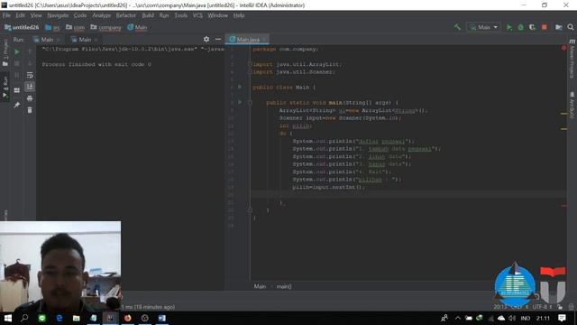The width and height of the screenshot is (577, 325).
Task: Toggle the Run tool window stripe button
Action: tap(5, 88)
